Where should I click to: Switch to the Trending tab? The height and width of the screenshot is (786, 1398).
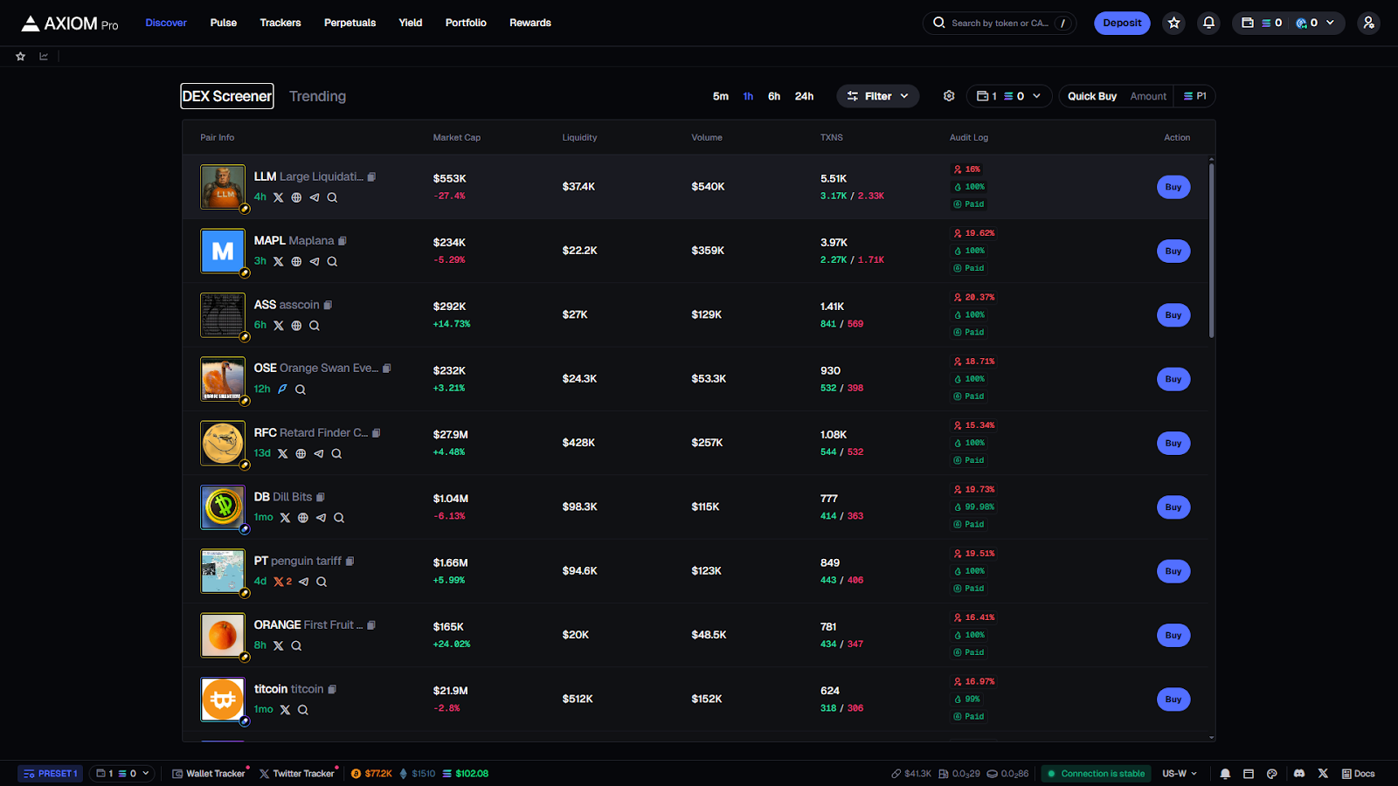click(x=318, y=96)
